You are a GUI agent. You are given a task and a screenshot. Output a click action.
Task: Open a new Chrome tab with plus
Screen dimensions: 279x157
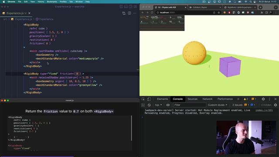point(261,7)
